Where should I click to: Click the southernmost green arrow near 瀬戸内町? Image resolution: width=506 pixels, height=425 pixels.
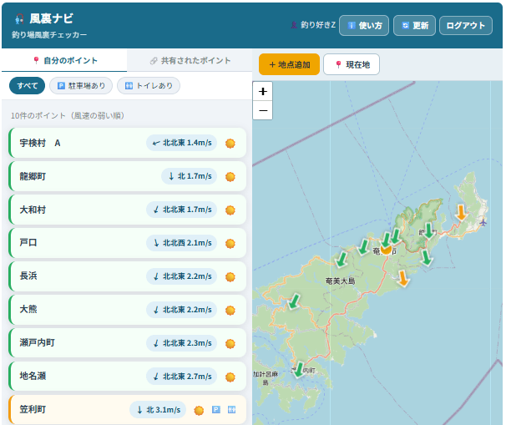[299, 369]
